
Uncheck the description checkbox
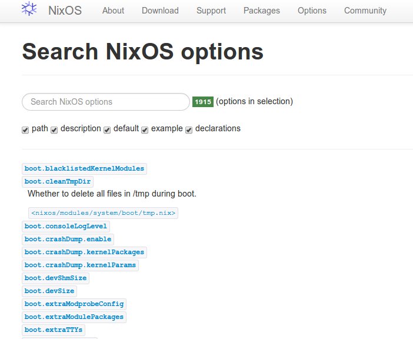54,130
